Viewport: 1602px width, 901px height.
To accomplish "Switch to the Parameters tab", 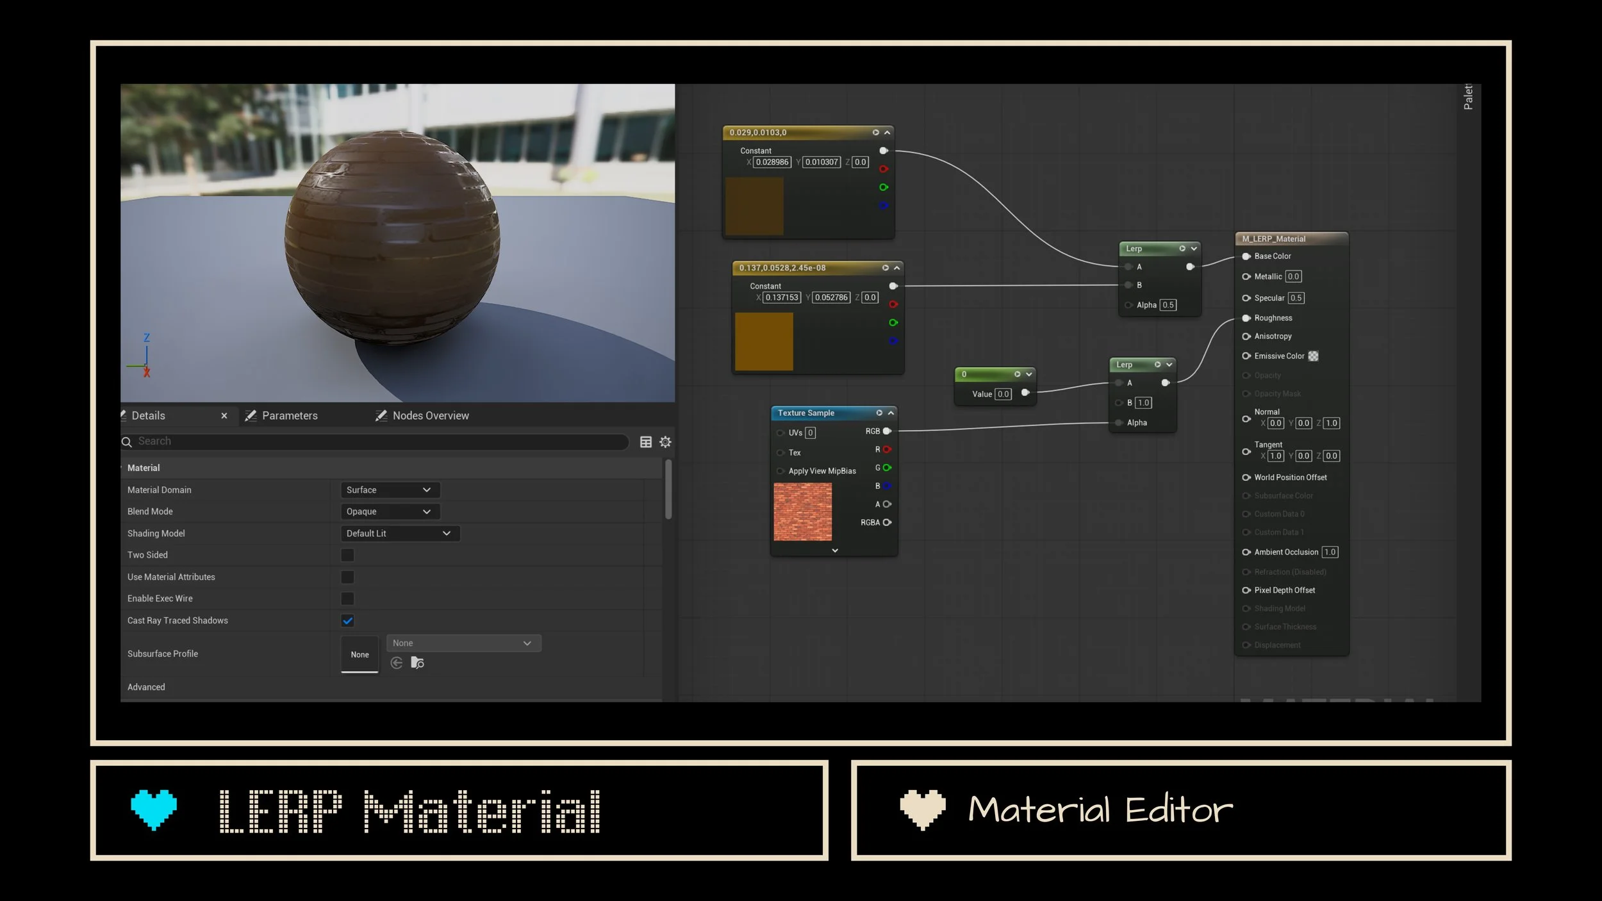I will [x=288, y=416].
